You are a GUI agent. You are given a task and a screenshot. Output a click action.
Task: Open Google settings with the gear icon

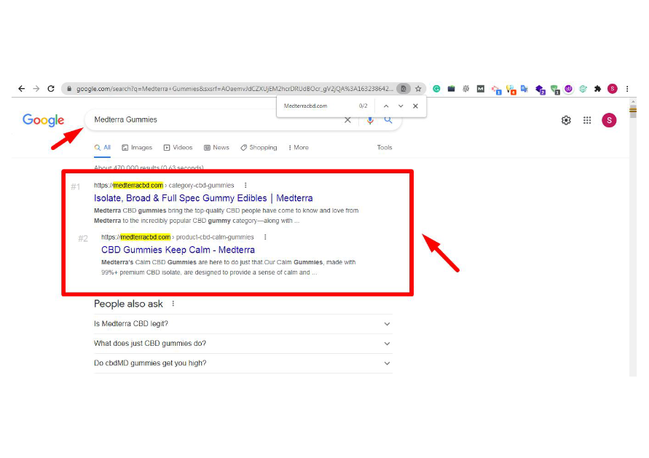point(566,120)
